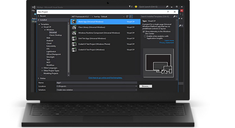This screenshot has height=128, width=235.
Task: Select the WCF category
Action: pyautogui.click(x=48, y=62)
